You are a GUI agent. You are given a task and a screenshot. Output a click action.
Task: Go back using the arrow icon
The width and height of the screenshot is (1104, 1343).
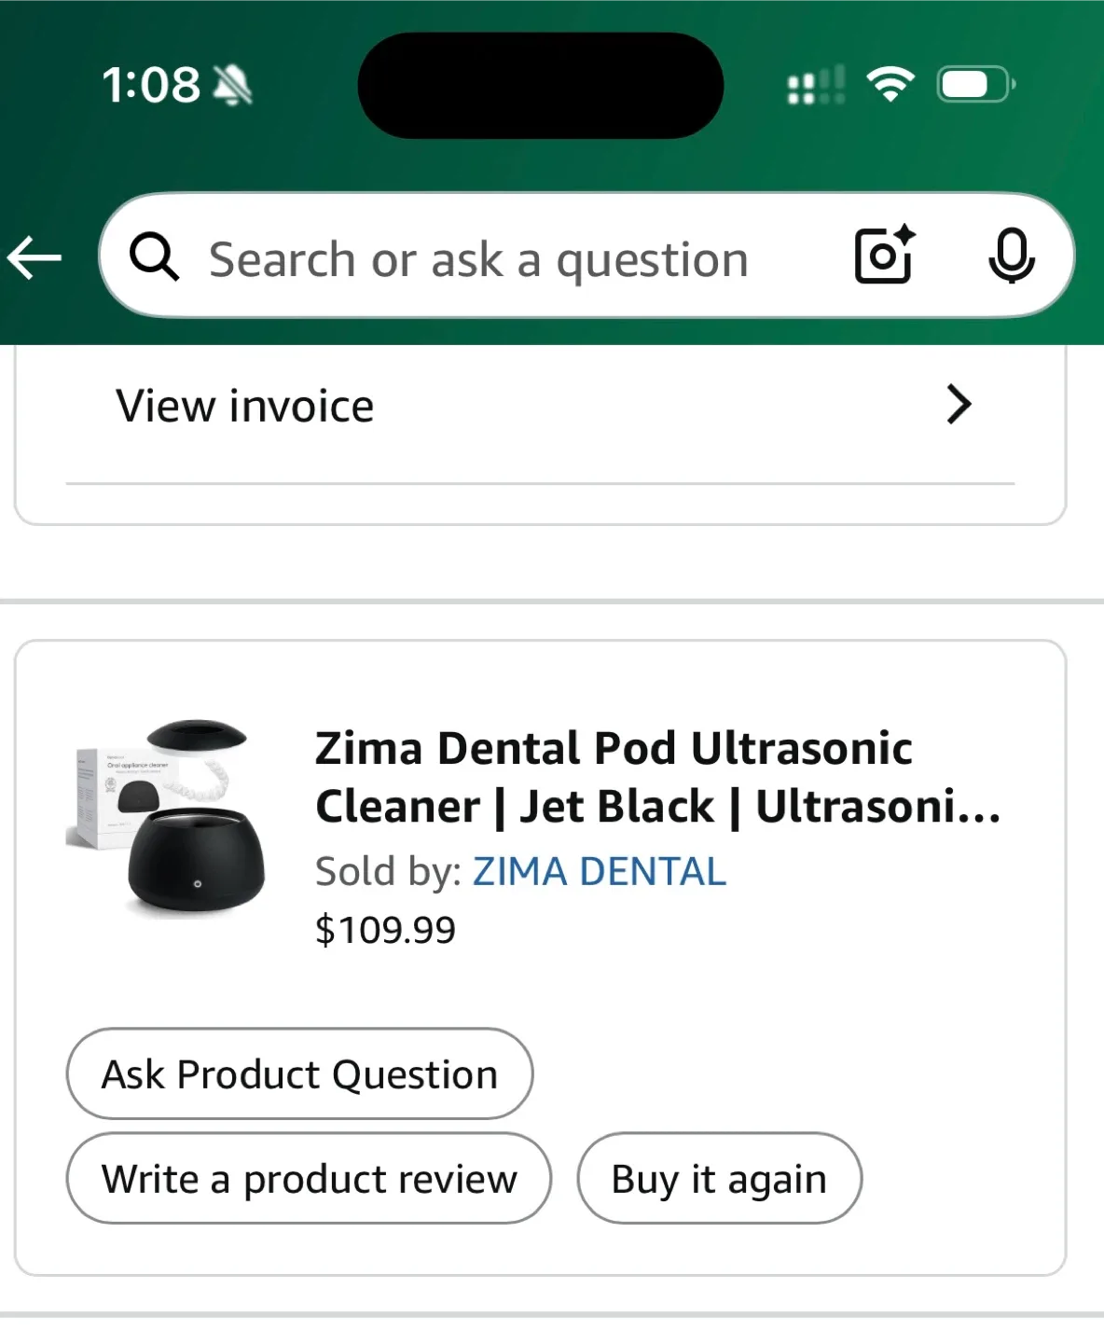pyautogui.click(x=34, y=257)
